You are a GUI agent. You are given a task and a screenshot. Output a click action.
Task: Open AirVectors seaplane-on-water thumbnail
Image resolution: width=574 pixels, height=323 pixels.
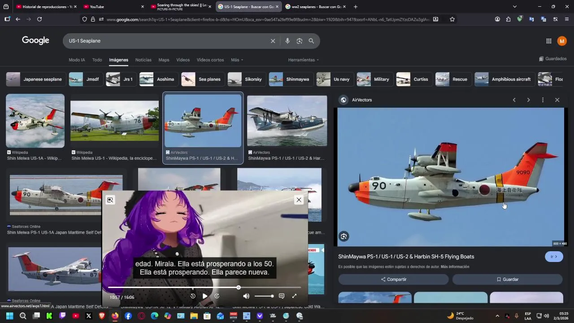coord(287,121)
